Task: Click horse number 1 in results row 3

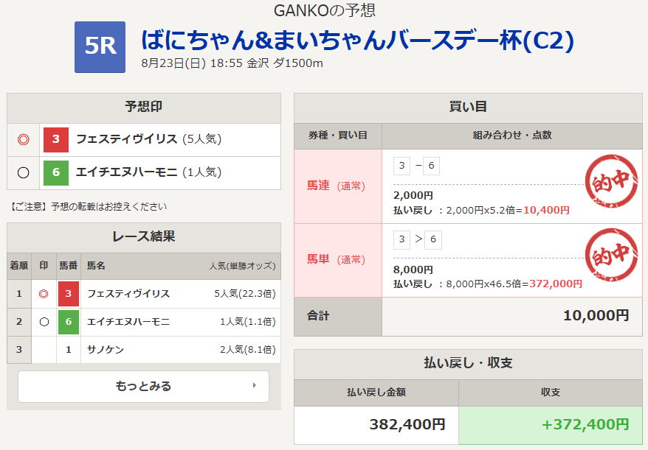Action: (x=69, y=350)
